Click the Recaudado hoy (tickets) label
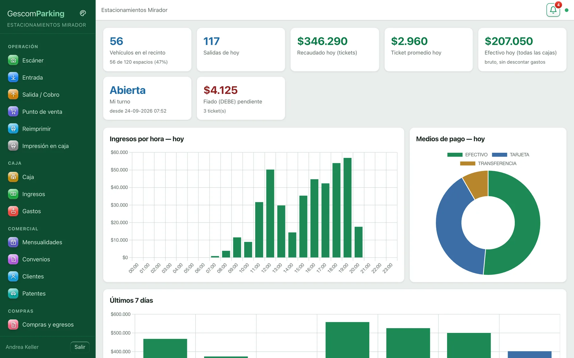The height and width of the screenshot is (358, 574). click(327, 53)
